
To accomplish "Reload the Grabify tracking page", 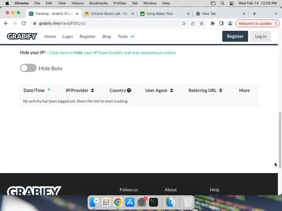I will [24, 23].
